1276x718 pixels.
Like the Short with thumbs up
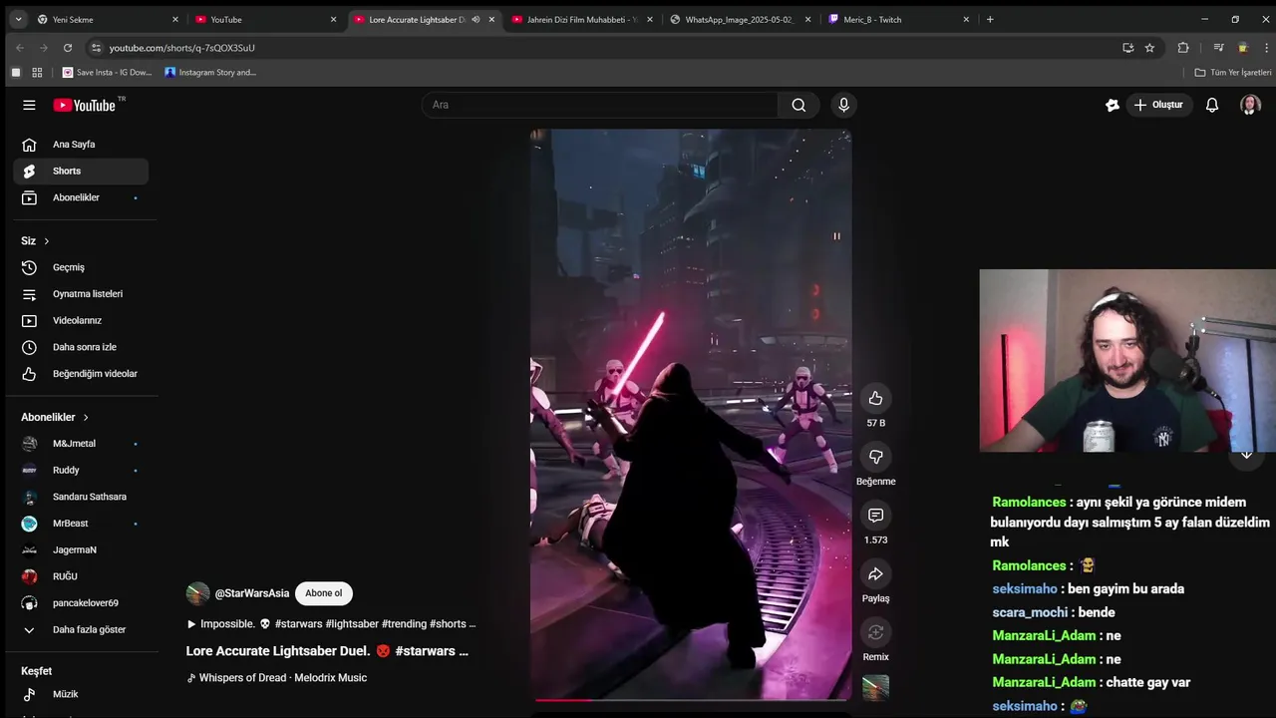875,398
